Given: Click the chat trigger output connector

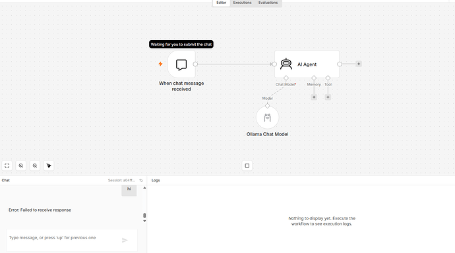Looking at the screenshot, I should [x=195, y=64].
